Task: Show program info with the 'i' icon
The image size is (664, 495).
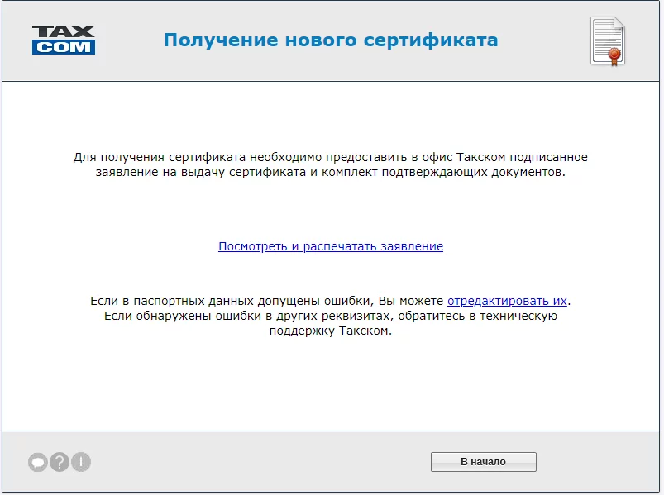Action: 80,462
